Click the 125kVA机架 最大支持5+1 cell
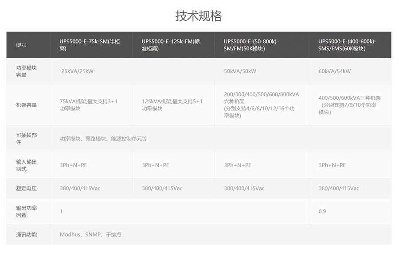The width and height of the screenshot is (399, 253). 172,105
